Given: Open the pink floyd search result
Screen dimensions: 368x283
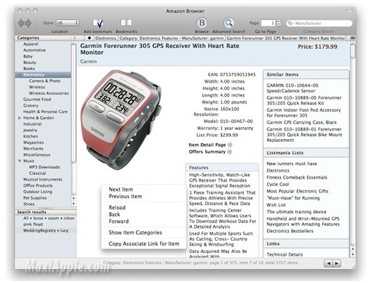Looking at the screenshot, I should pyautogui.click(x=33, y=225).
